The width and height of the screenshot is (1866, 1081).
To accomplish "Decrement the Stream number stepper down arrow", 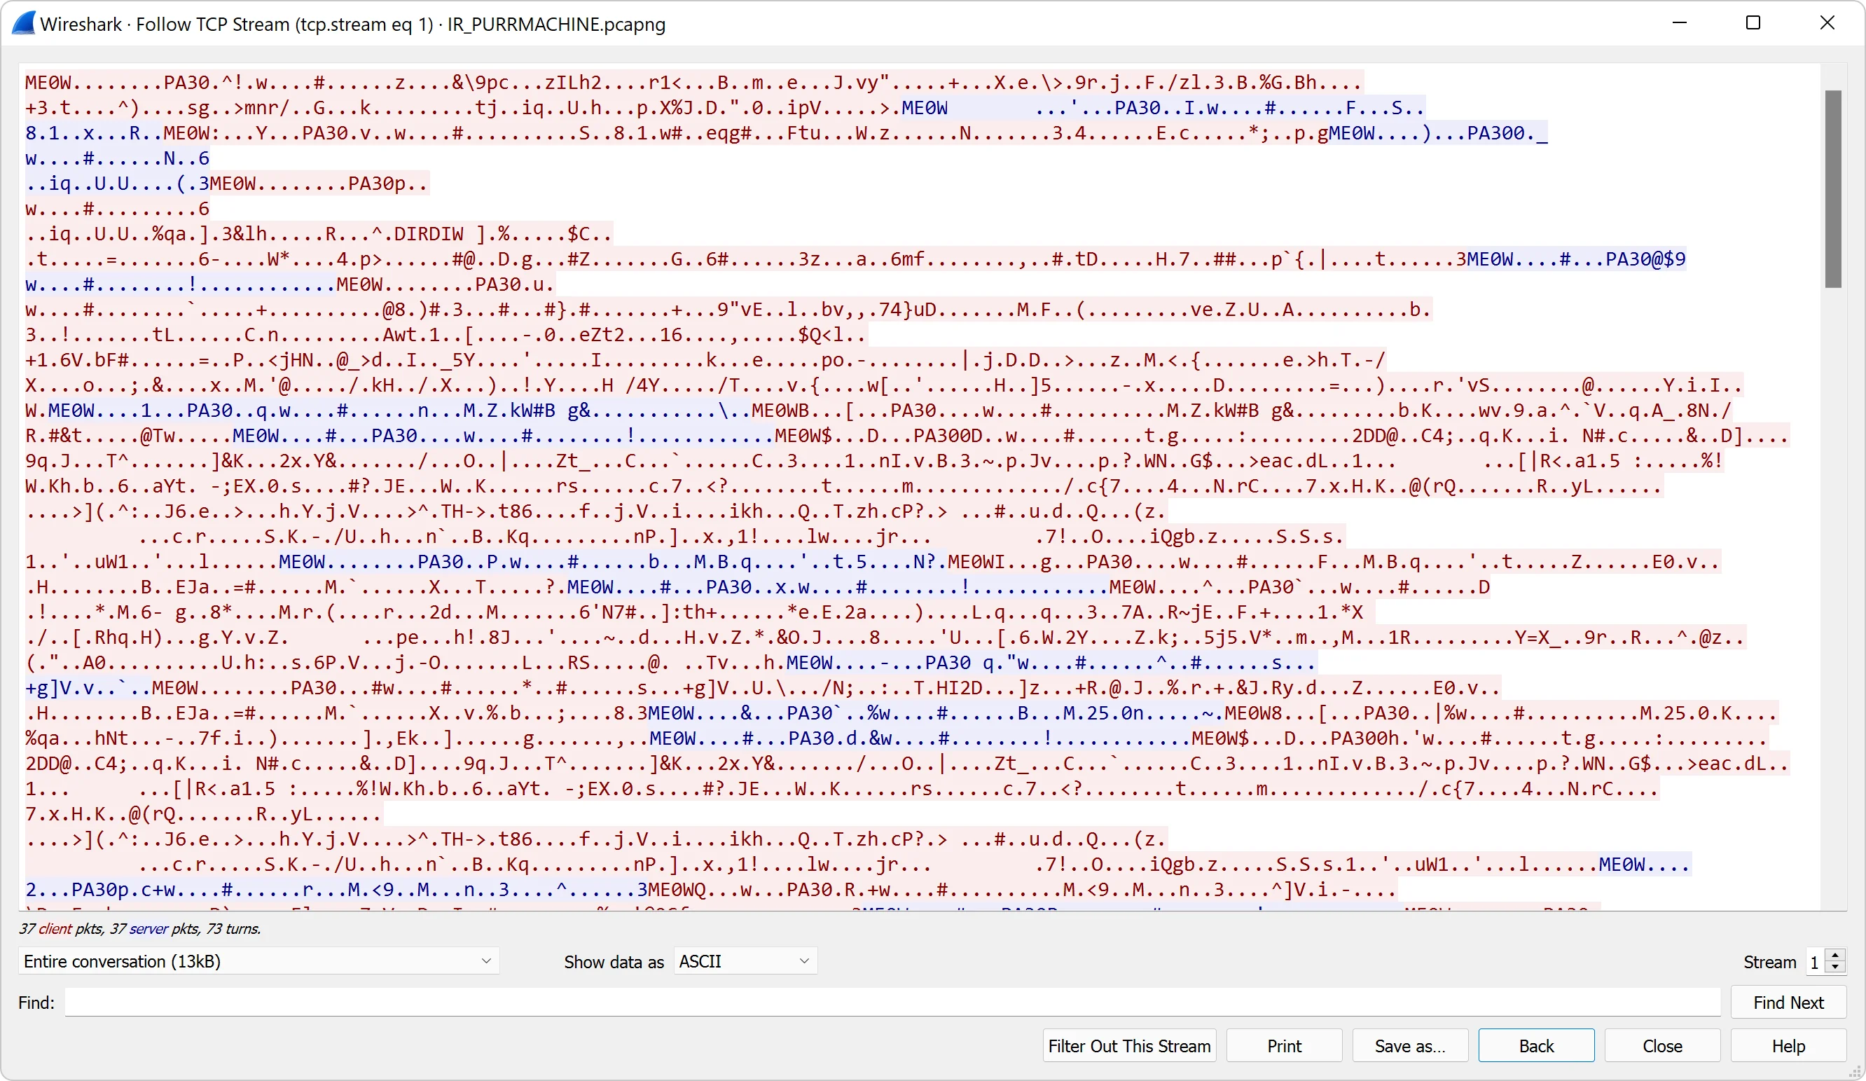I will tap(1835, 968).
